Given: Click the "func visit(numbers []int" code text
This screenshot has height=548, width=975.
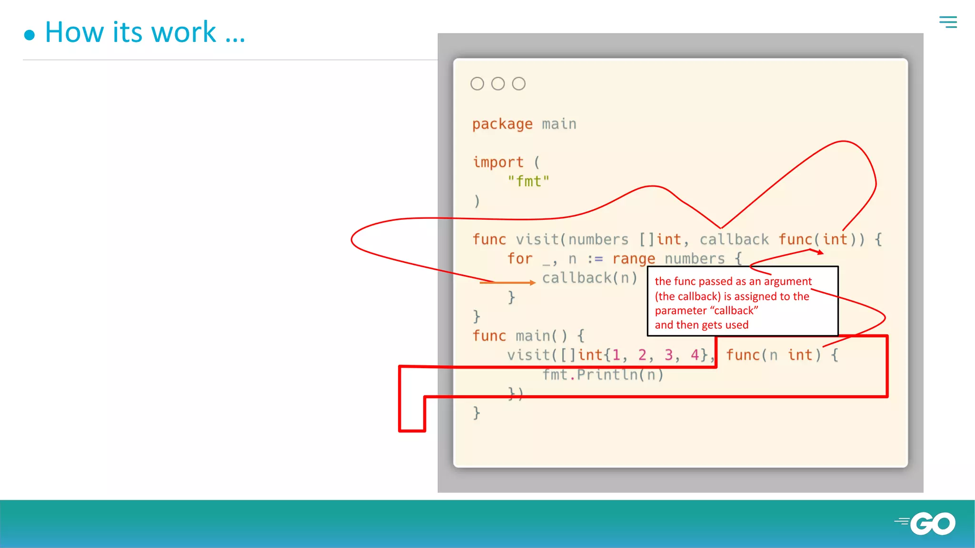Looking at the screenshot, I should [577, 239].
